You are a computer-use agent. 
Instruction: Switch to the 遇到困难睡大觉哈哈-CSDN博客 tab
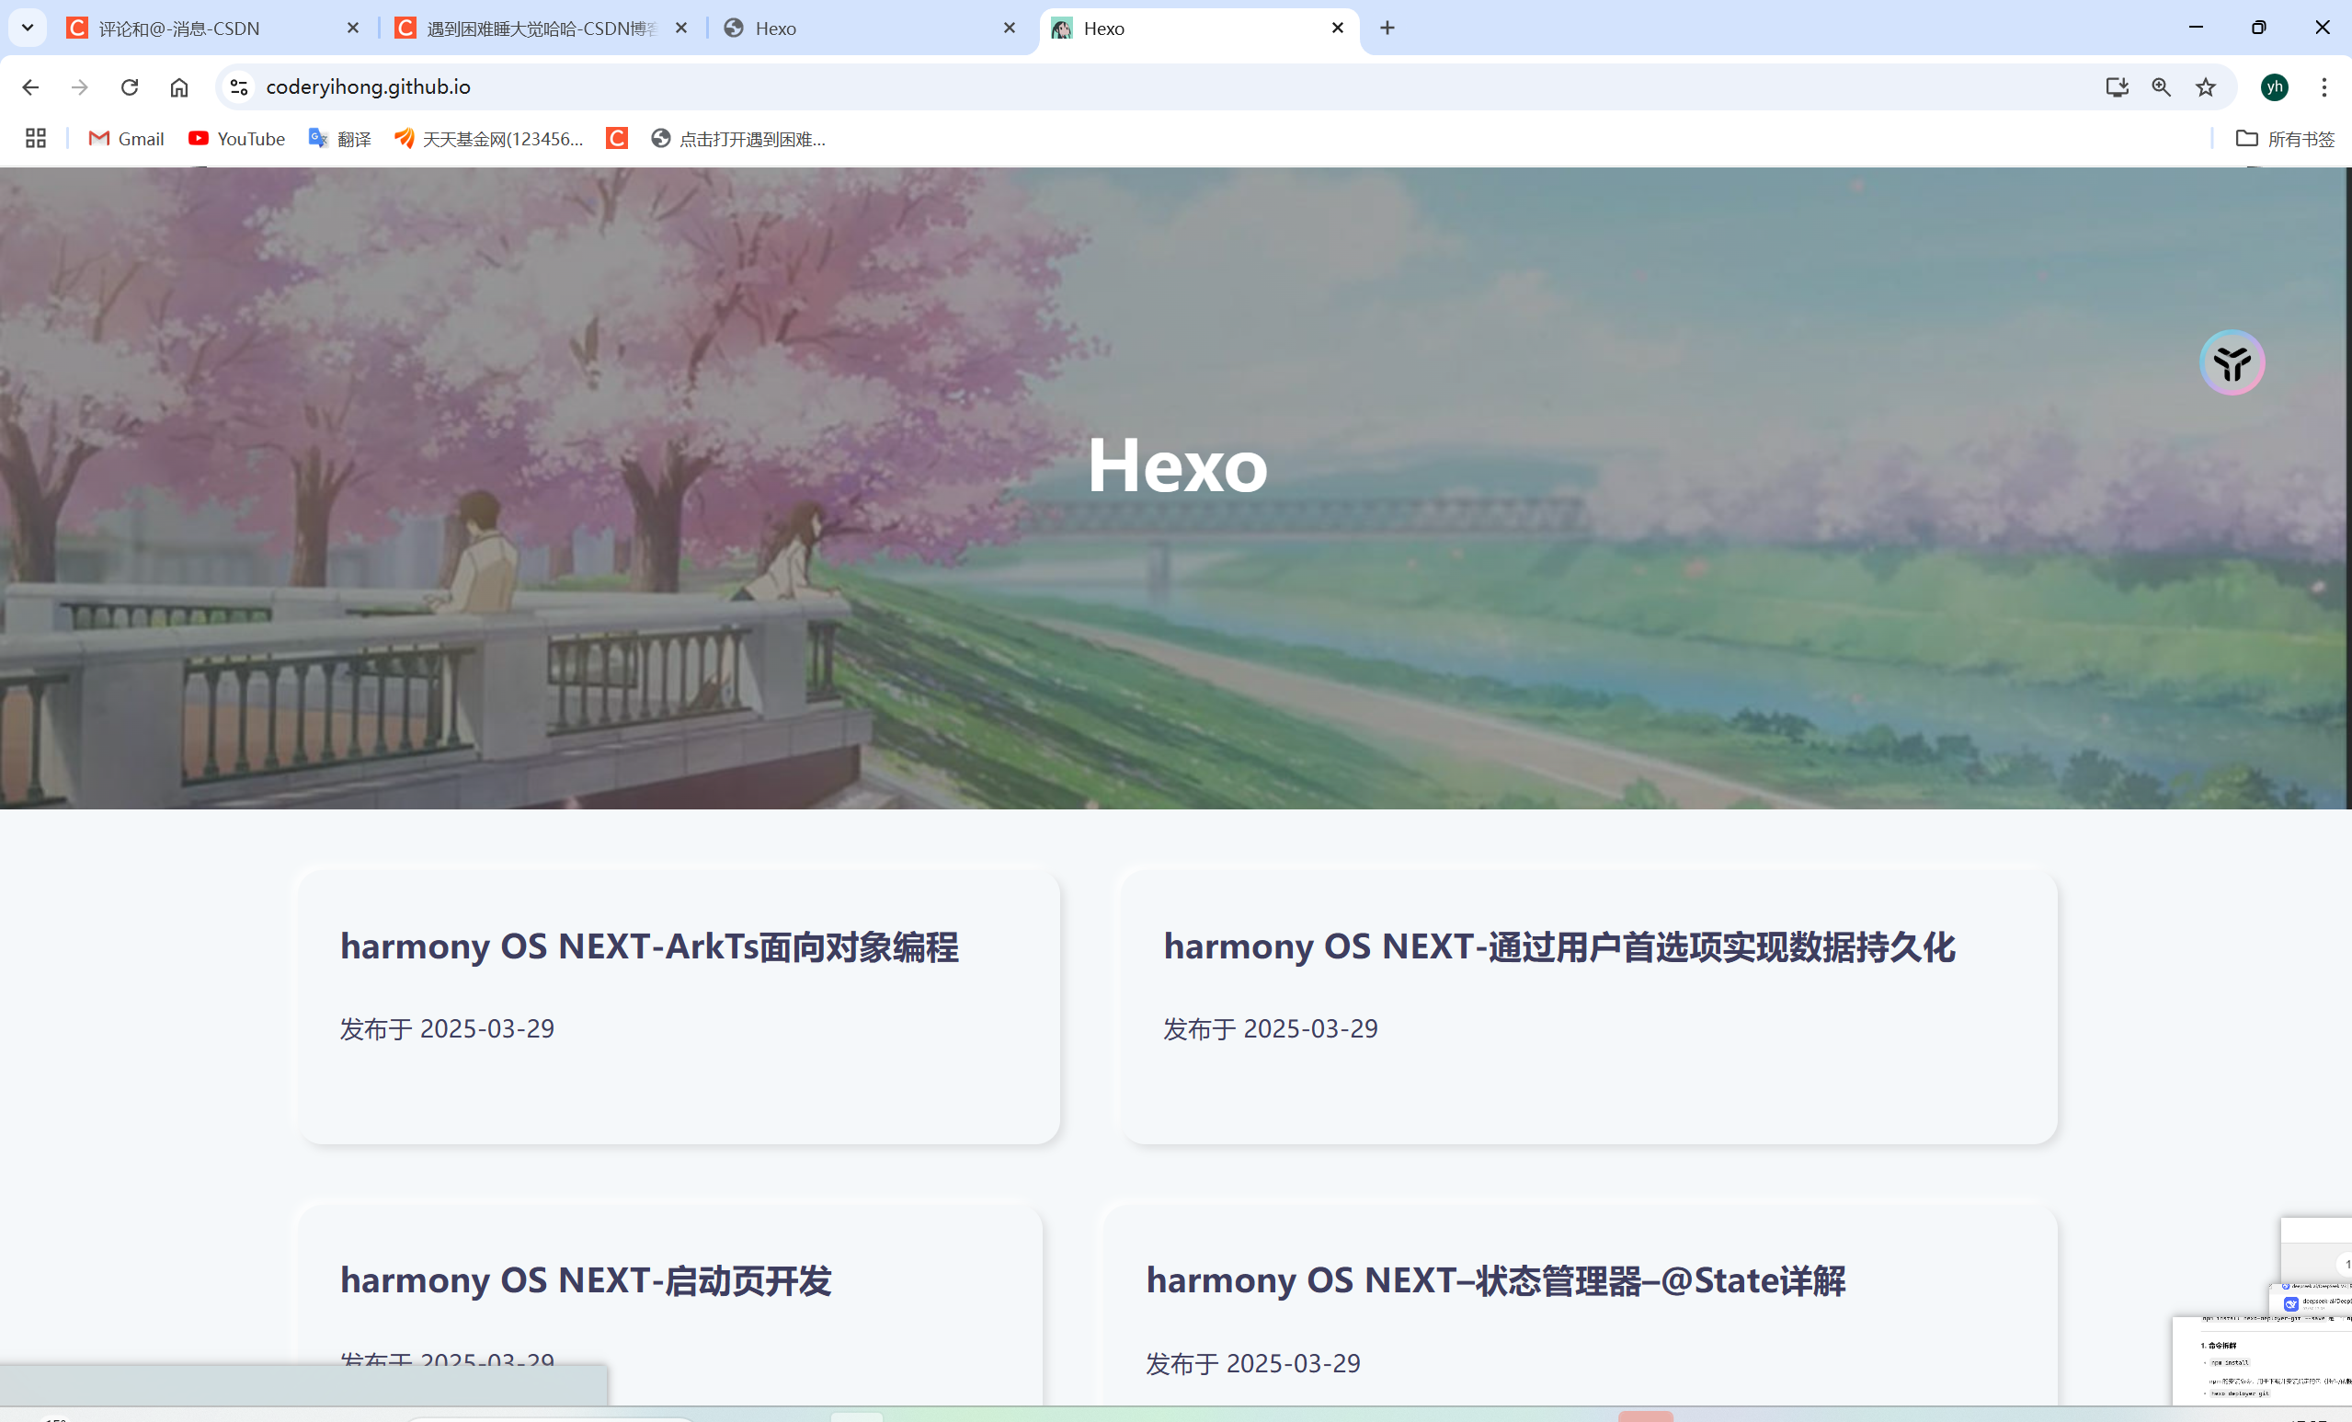534,29
